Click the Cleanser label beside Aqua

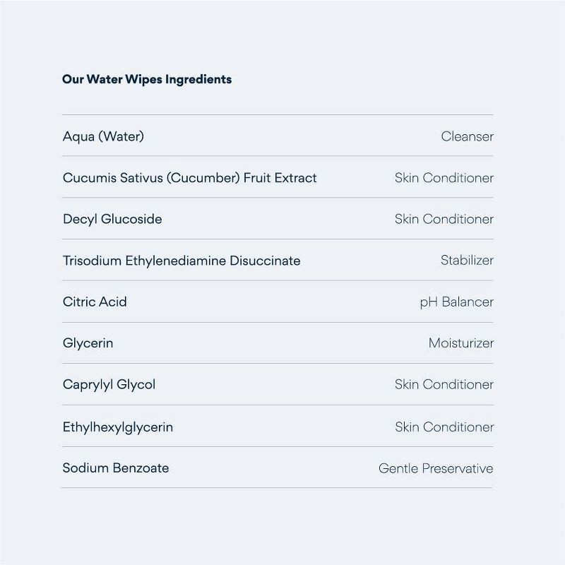467,136
